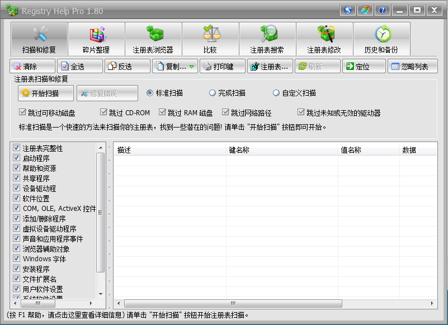Select the 扫描和修复 tab

pyautogui.click(x=39, y=39)
